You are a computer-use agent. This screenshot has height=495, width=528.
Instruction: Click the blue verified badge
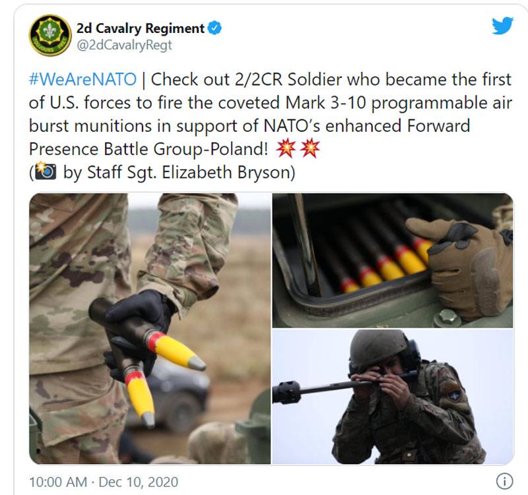[x=214, y=28]
